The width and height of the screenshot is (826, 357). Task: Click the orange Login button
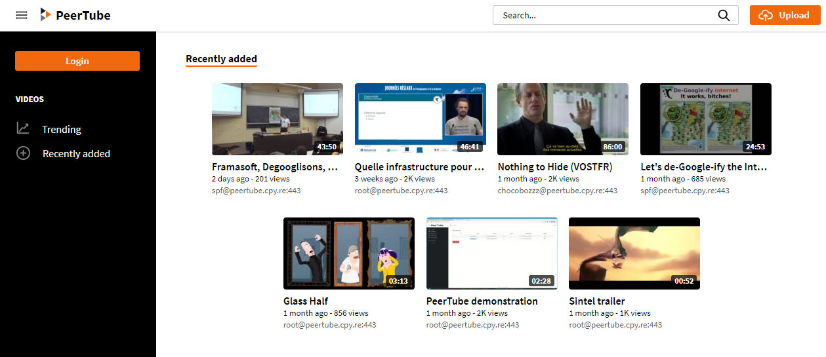click(x=77, y=61)
